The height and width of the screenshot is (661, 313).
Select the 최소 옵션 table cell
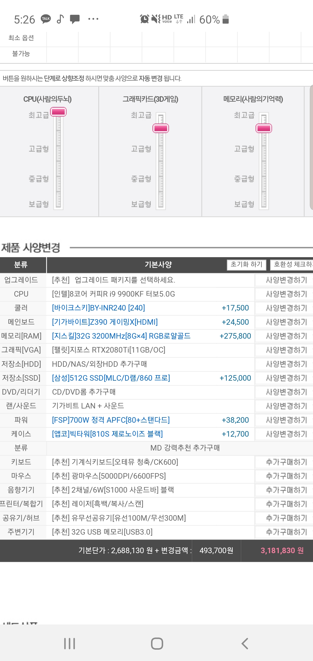point(21,38)
